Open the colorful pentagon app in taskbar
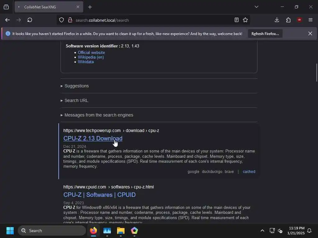This screenshot has width=318, height=238. click(134, 231)
